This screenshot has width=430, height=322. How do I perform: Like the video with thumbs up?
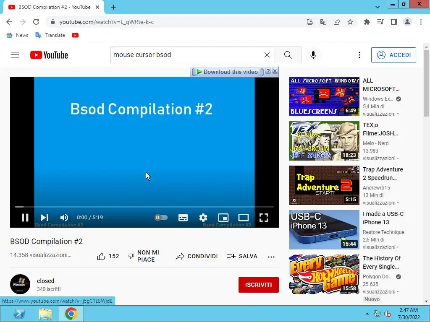108,256
